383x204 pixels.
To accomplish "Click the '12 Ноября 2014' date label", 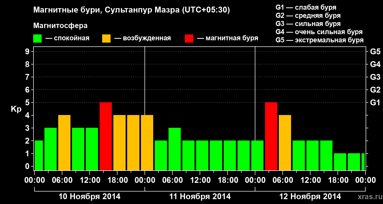I will tap(310, 196).
